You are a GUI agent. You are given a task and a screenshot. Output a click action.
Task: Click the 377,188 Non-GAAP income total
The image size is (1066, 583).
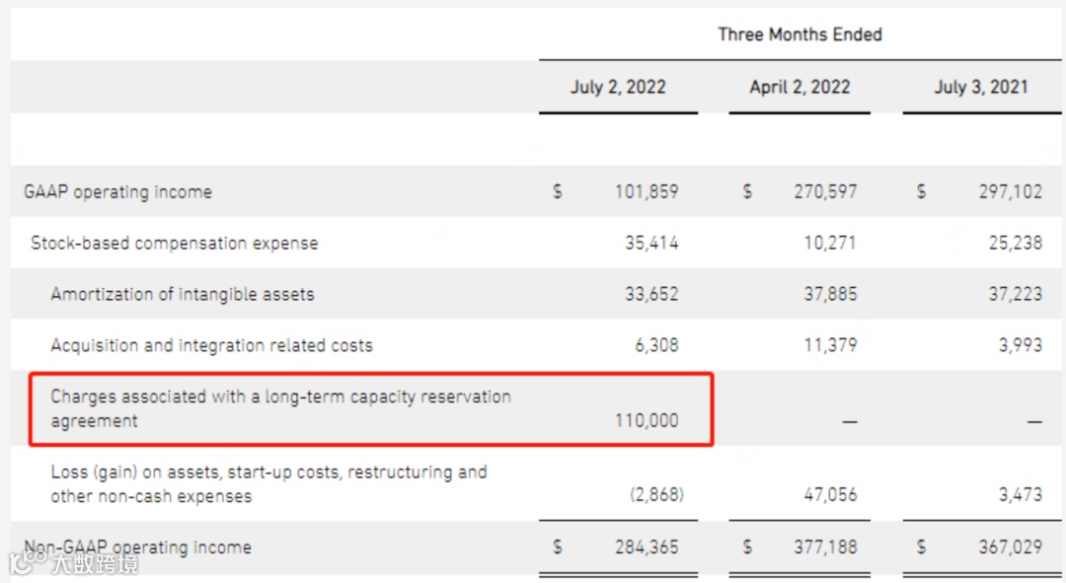825,547
